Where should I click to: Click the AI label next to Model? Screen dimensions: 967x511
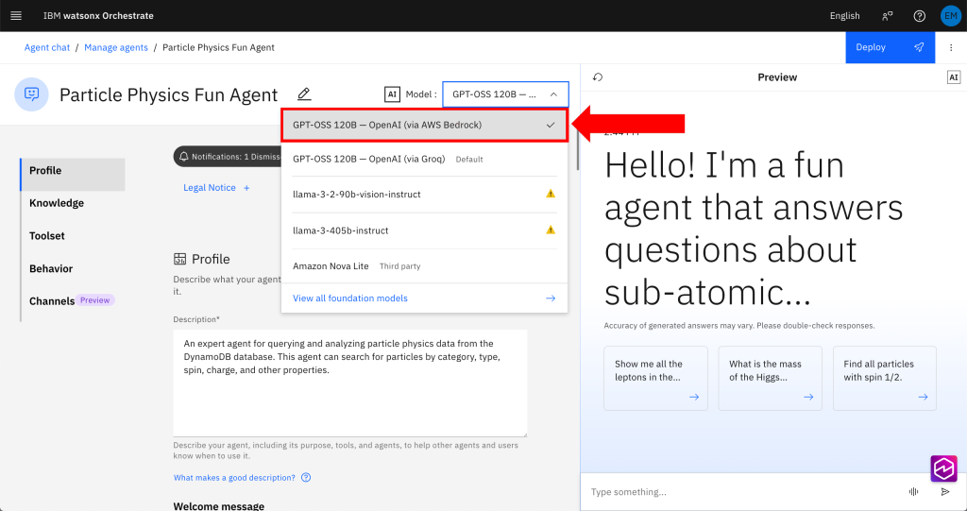(x=392, y=94)
